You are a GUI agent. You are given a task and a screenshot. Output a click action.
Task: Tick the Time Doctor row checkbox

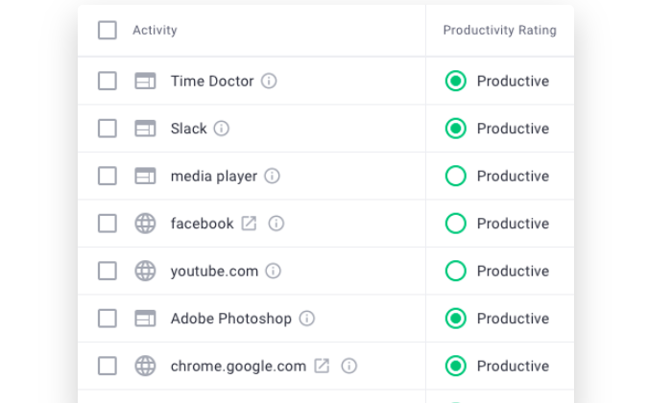coord(108,81)
